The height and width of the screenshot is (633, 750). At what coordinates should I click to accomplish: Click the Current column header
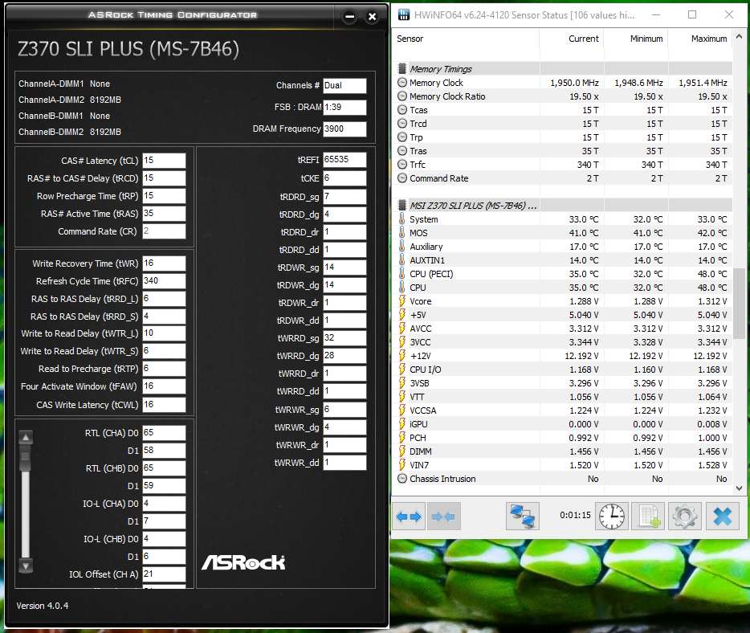click(572, 39)
